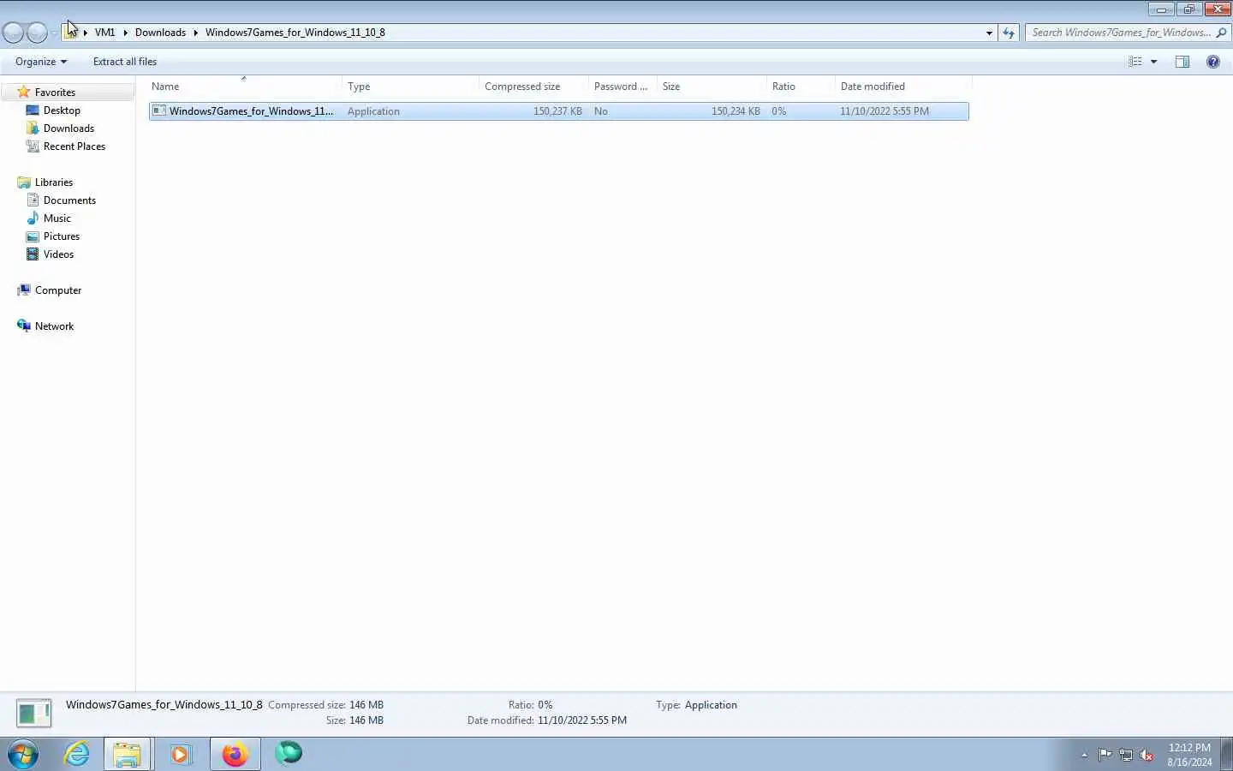This screenshot has height=771, width=1233.
Task: Sort by Ratio column header
Action: (x=801, y=87)
